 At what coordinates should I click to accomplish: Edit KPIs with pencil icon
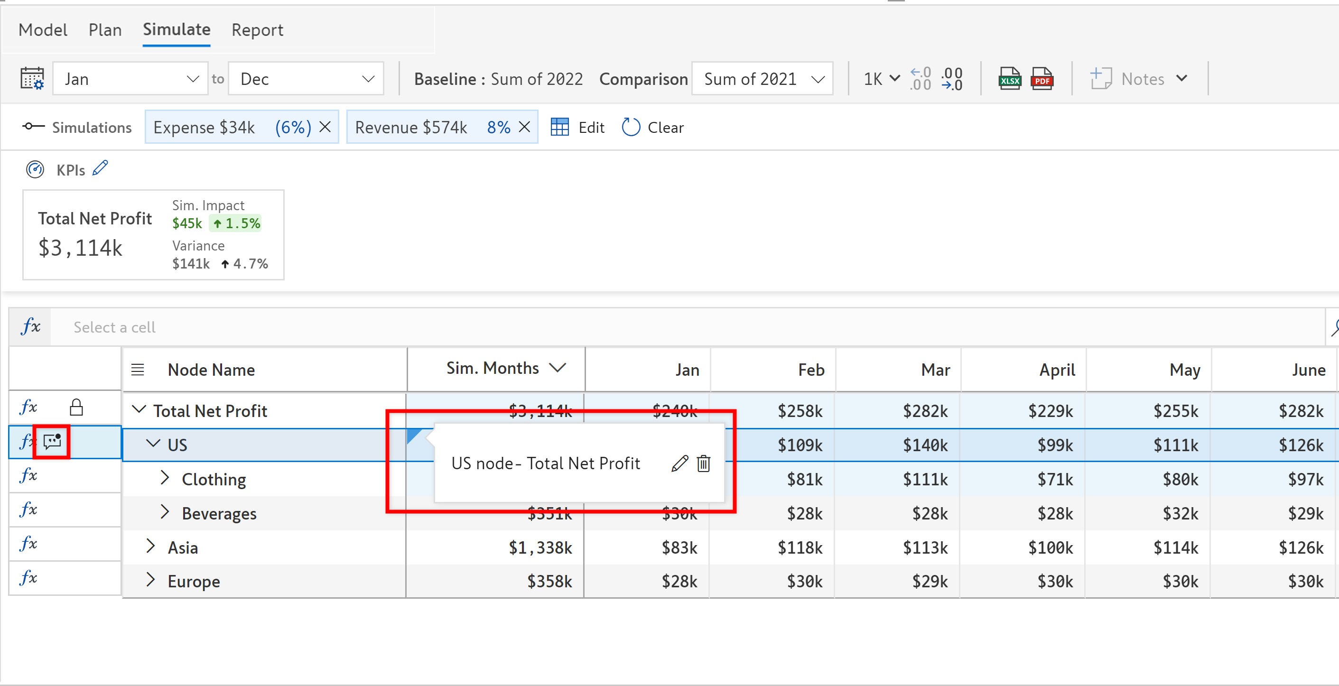click(100, 168)
